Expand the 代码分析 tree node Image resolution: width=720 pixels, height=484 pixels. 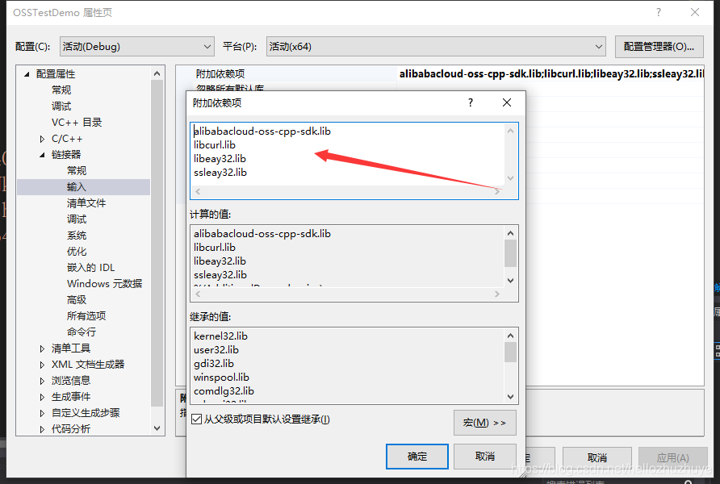pyautogui.click(x=42, y=429)
